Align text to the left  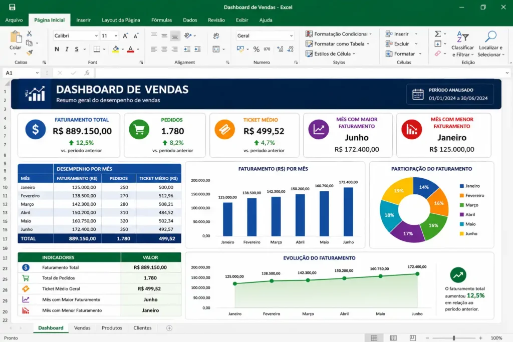154,49
